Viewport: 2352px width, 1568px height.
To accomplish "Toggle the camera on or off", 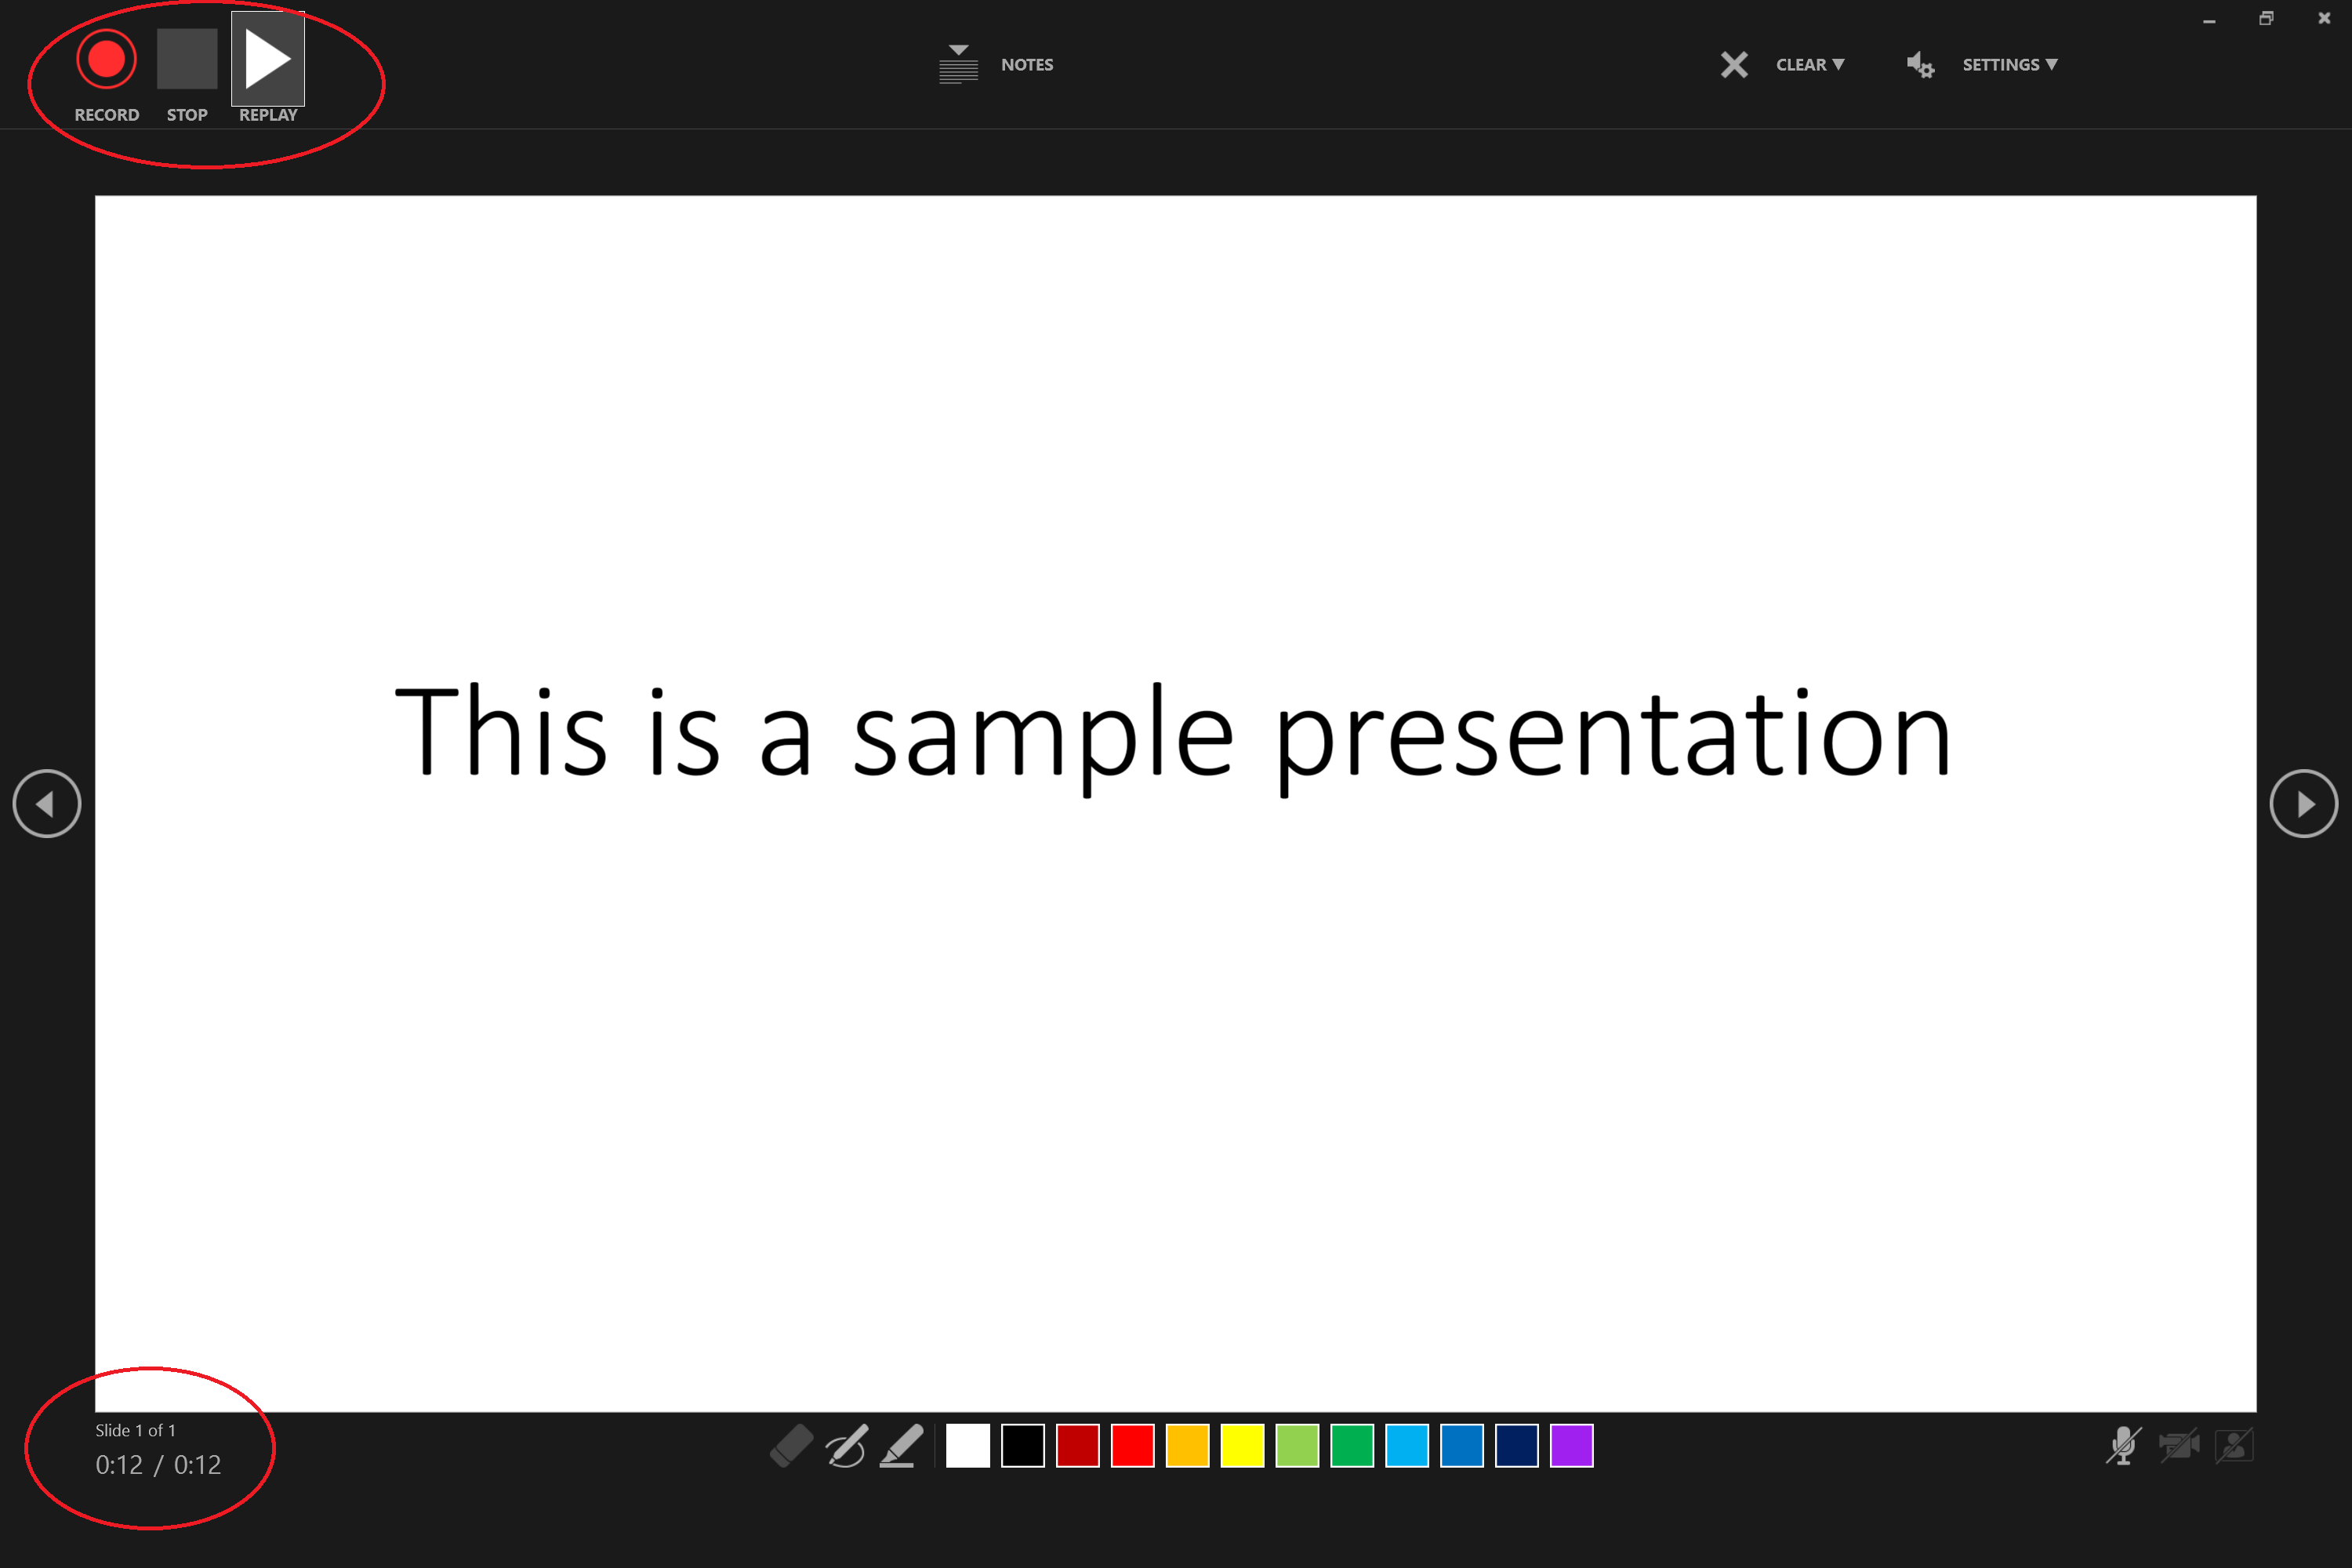I will tap(2178, 1446).
